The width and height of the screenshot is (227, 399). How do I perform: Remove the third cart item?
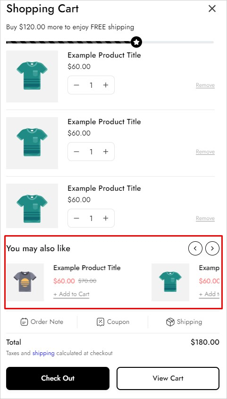point(205,218)
